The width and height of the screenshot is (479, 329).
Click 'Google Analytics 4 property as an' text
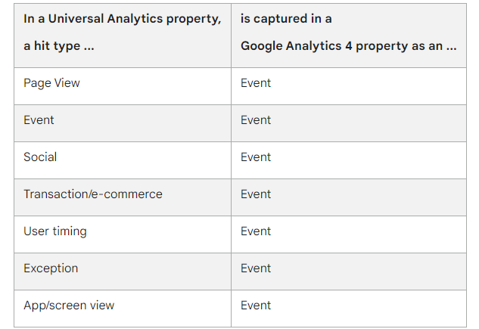(341, 46)
